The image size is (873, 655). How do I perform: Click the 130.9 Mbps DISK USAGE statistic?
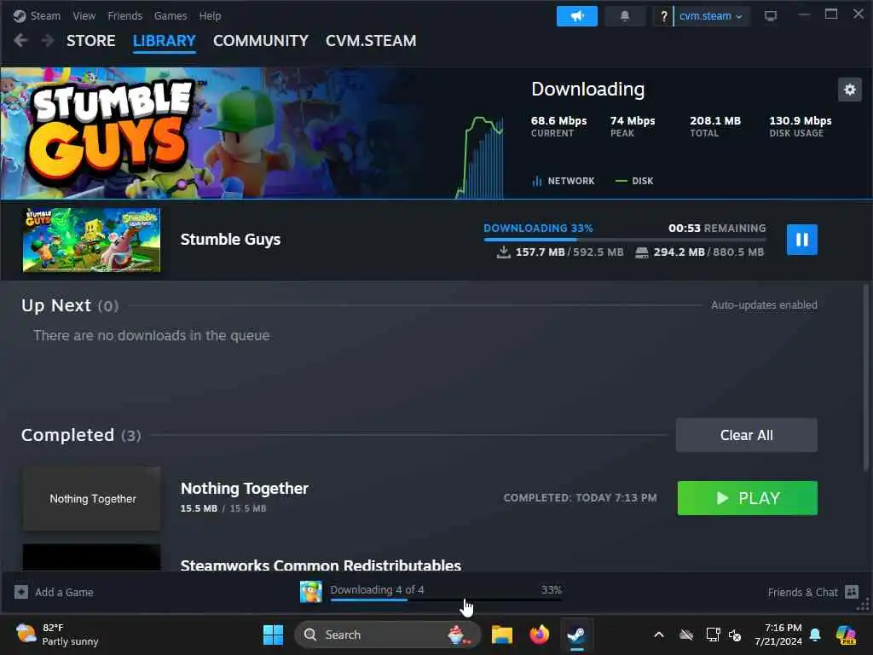(x=800, y=126)
